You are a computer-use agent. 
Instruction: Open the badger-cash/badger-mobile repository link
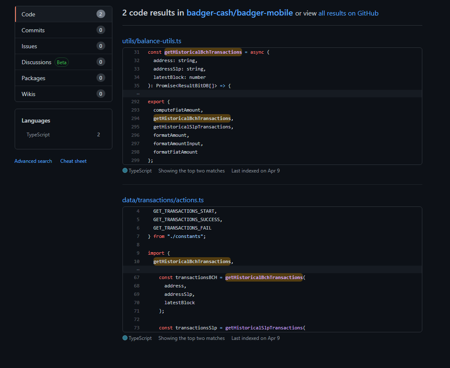pyautogui.click(x=239, y=13)
